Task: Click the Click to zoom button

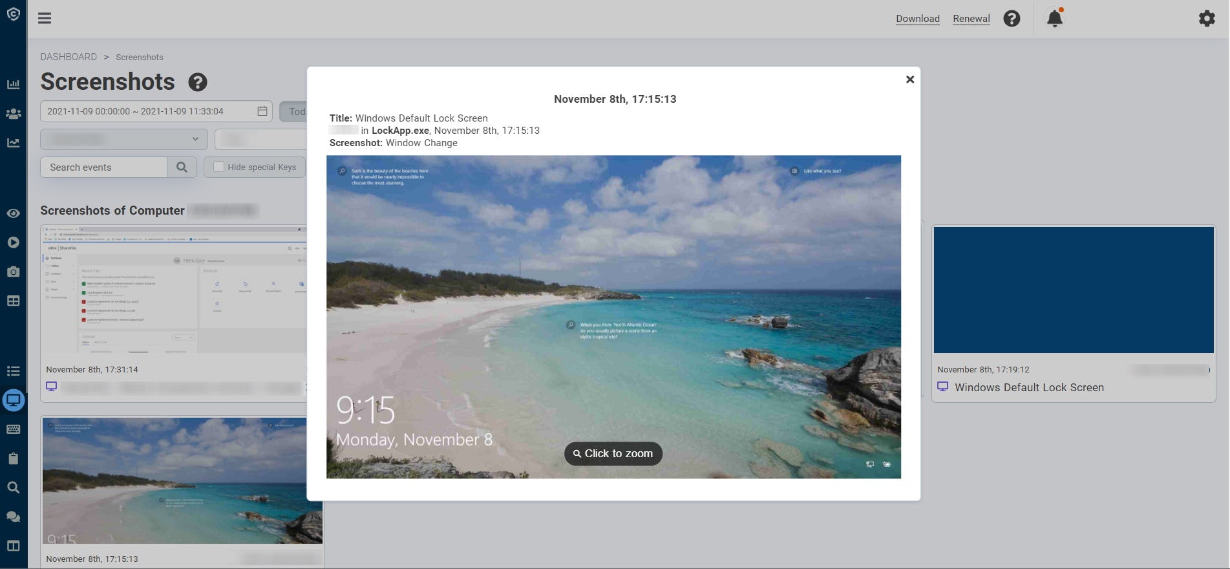Action: click(613, 453)
